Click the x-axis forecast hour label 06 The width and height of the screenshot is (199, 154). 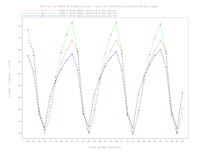[39, 141]
